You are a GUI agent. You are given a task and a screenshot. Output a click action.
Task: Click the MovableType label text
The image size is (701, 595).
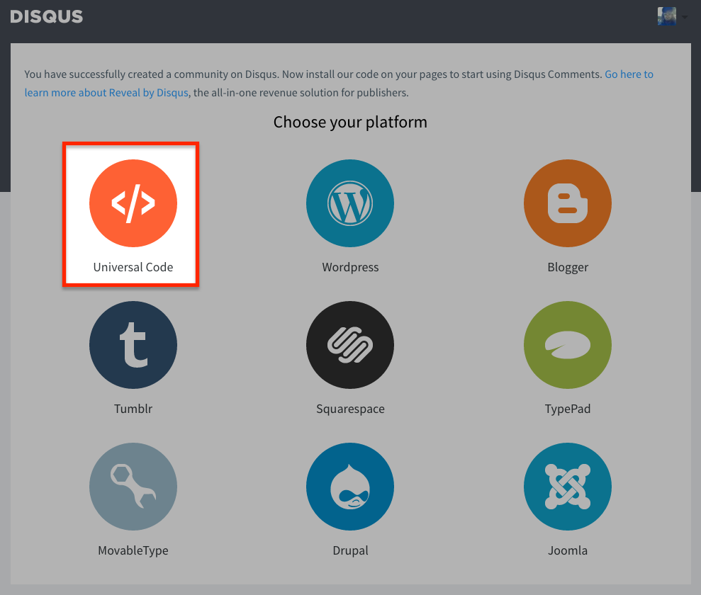[x=133, y=550]
